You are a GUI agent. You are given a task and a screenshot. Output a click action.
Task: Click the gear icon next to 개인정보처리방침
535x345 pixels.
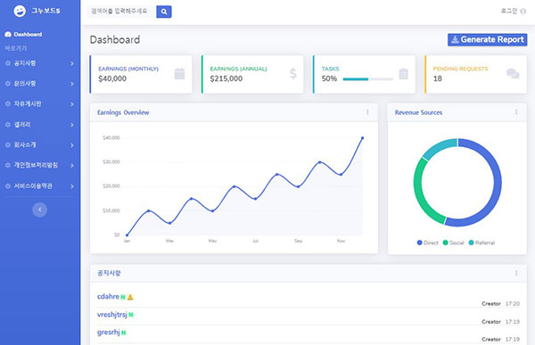8,165
